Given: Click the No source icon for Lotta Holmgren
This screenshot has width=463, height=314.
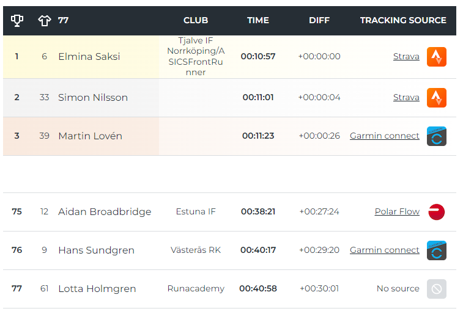Looking at the screenshot, I should (x=437, y=289).
